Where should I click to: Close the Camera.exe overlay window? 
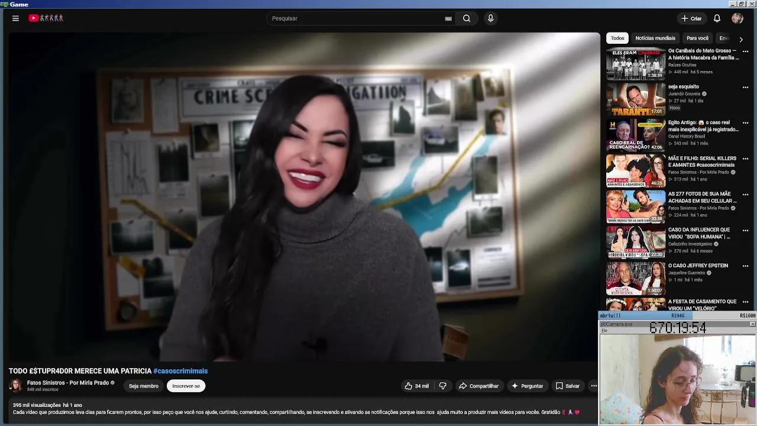[752, 324]
